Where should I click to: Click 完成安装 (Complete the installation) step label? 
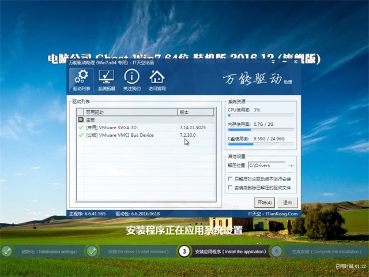(327, 252)
